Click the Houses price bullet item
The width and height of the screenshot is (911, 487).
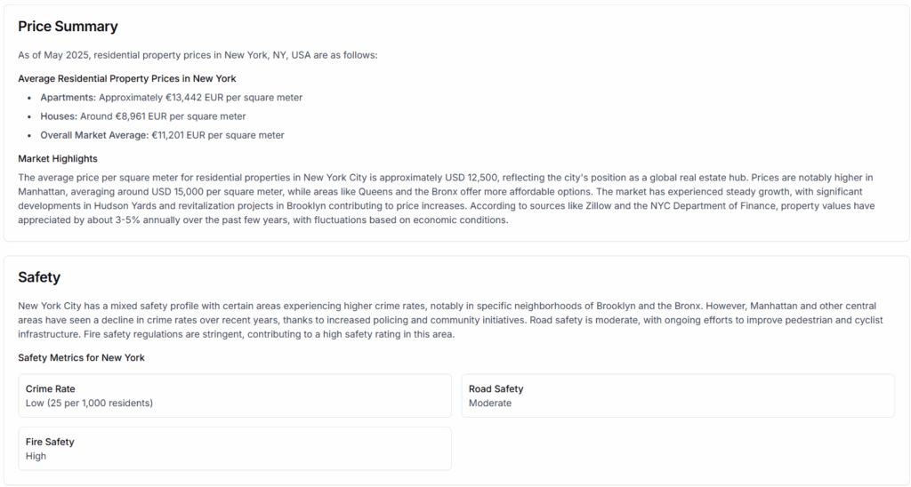pyautogui.click(x=143, y=116)
